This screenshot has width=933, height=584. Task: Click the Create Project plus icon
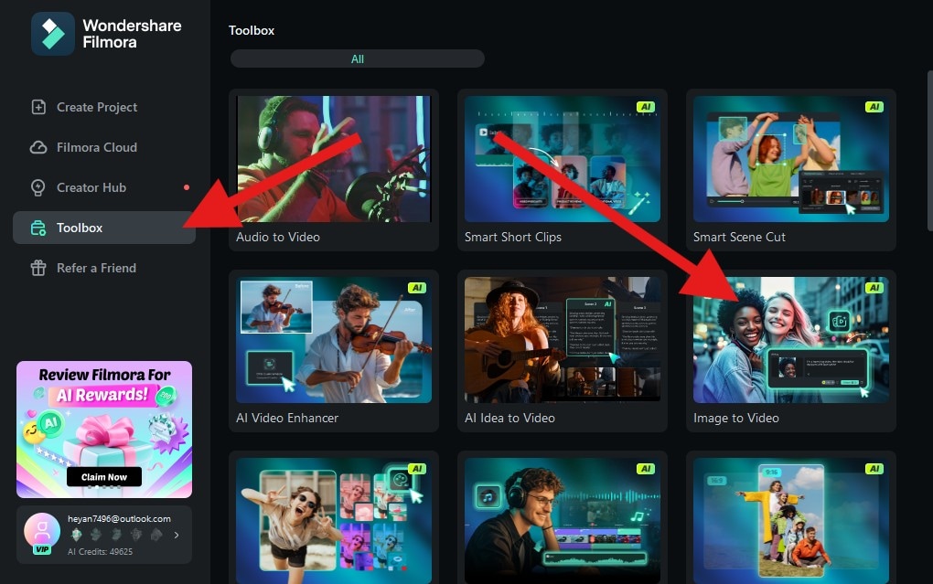point(38,107)
